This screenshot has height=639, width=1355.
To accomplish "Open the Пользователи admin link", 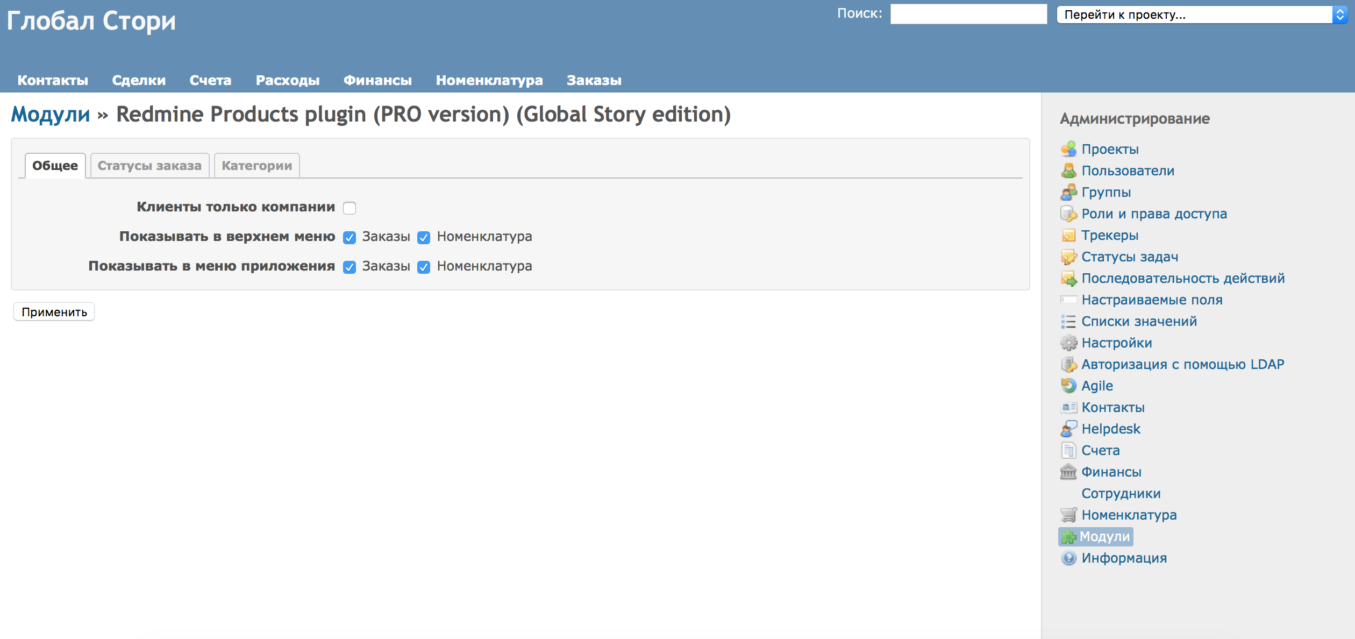I will point(1128,171).
